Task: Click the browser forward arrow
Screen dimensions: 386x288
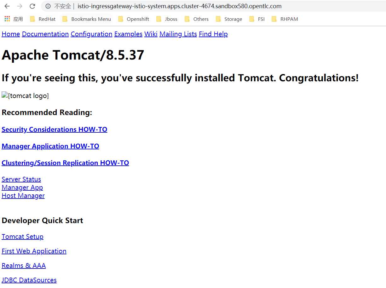Action: [20, 6]
